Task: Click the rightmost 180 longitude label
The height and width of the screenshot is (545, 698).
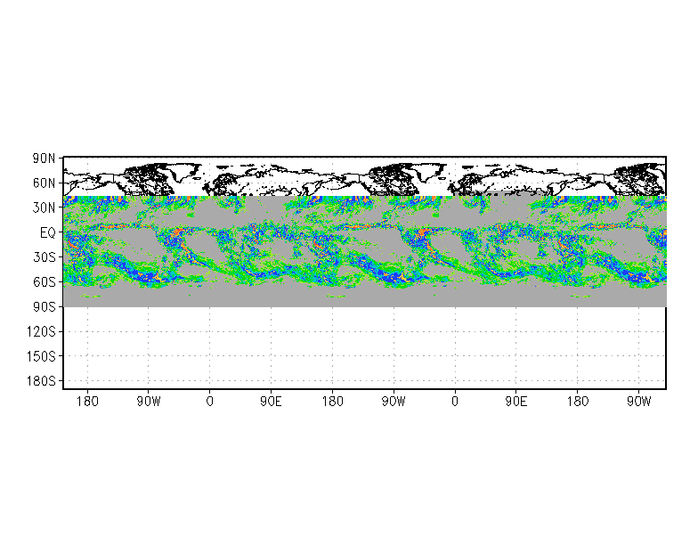Action: pyautogui.click(x=577, y=401)
